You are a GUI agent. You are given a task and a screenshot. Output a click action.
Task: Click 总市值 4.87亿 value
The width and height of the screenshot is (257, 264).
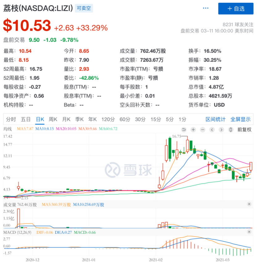[216, 87]
